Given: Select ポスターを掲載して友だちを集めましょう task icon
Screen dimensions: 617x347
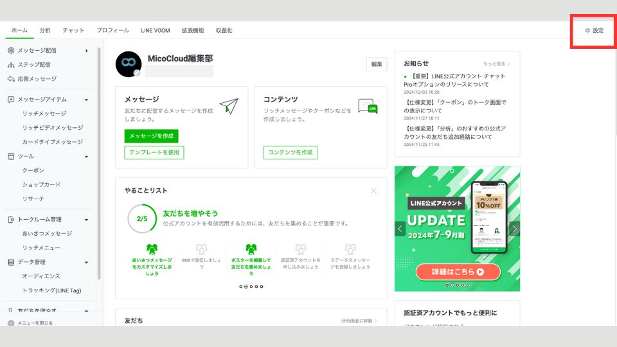Looking at the screenshot, I should [251, 249].
